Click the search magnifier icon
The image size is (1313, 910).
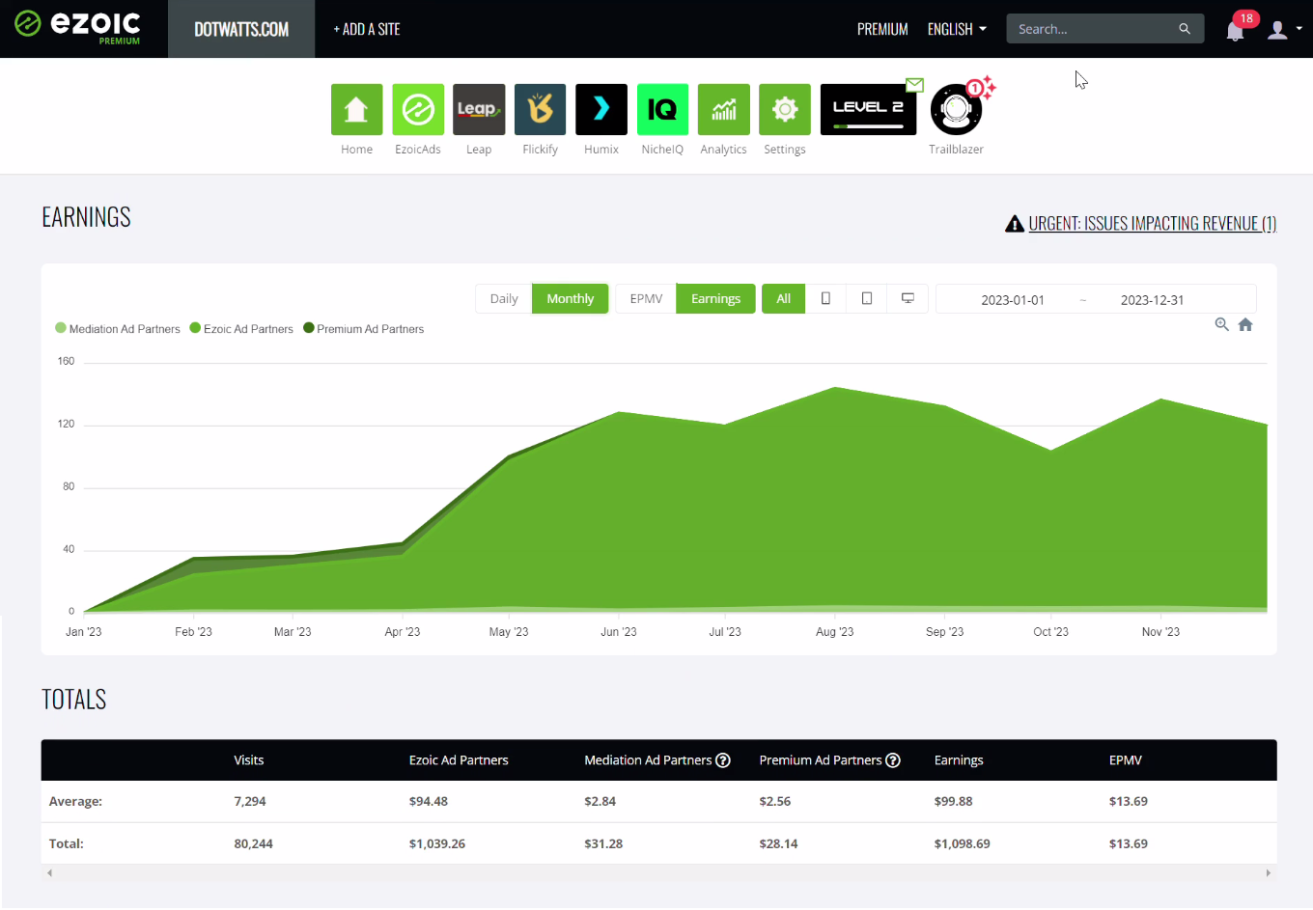[1185, 29]
